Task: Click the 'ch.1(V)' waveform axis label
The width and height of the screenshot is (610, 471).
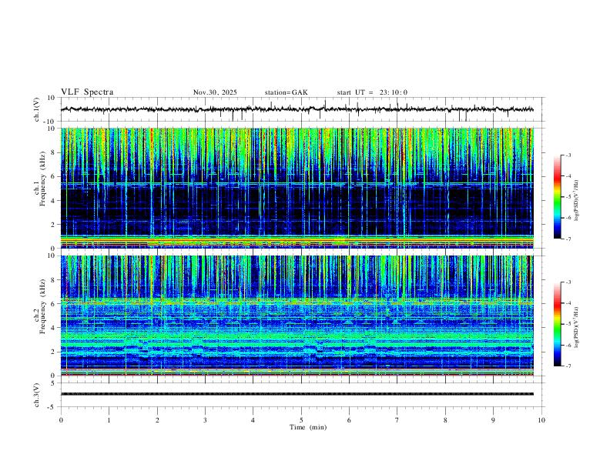Action: click(36, 109)
